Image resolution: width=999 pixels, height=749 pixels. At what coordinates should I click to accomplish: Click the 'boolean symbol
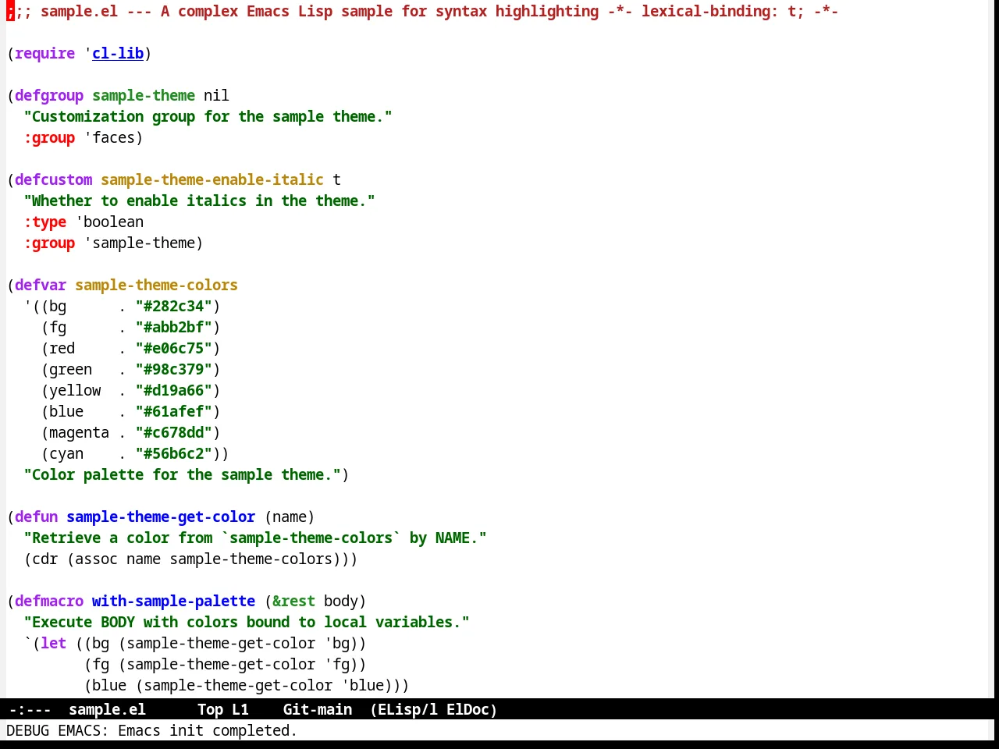coord(109,222)
